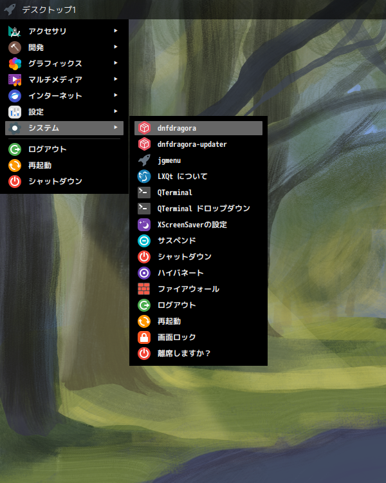Screen dimensions: 386x483
Task: Select the システム menu category
Action: (x=64, y=128)
